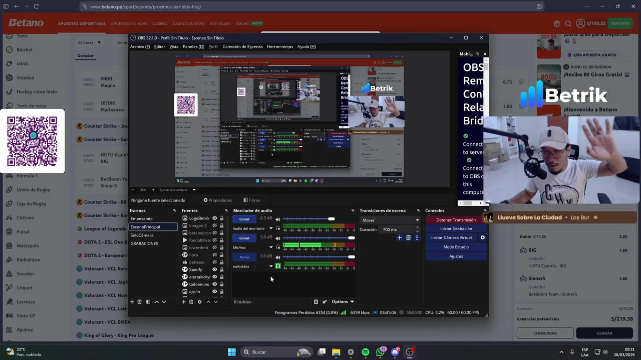The width and height of the screenshot is (641, 360).
Task: Expand Mic/Aux options arrow
Action: click(x=271, y=247)
